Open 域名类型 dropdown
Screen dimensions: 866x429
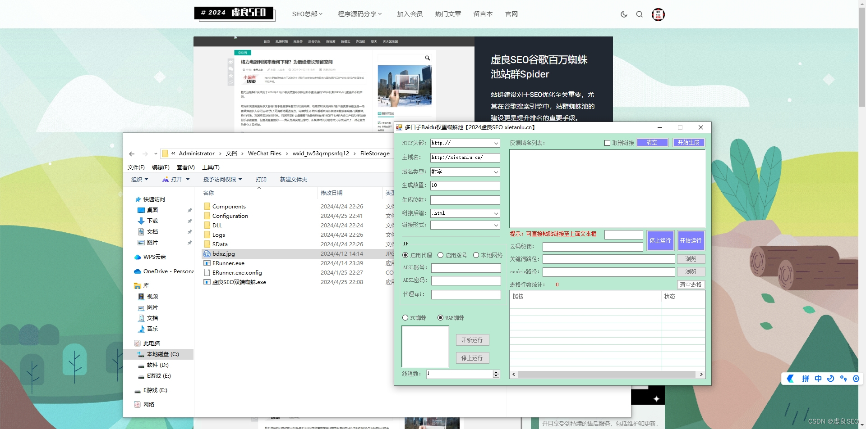click(496, 172)
